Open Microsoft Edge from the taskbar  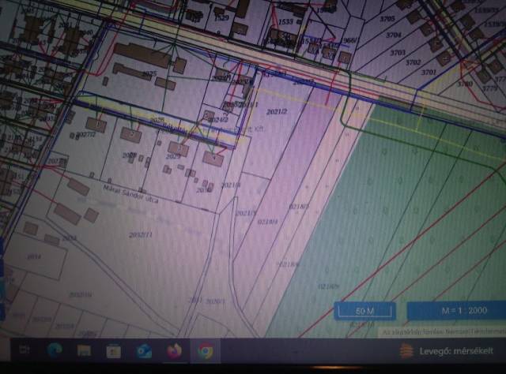(55, 350)
